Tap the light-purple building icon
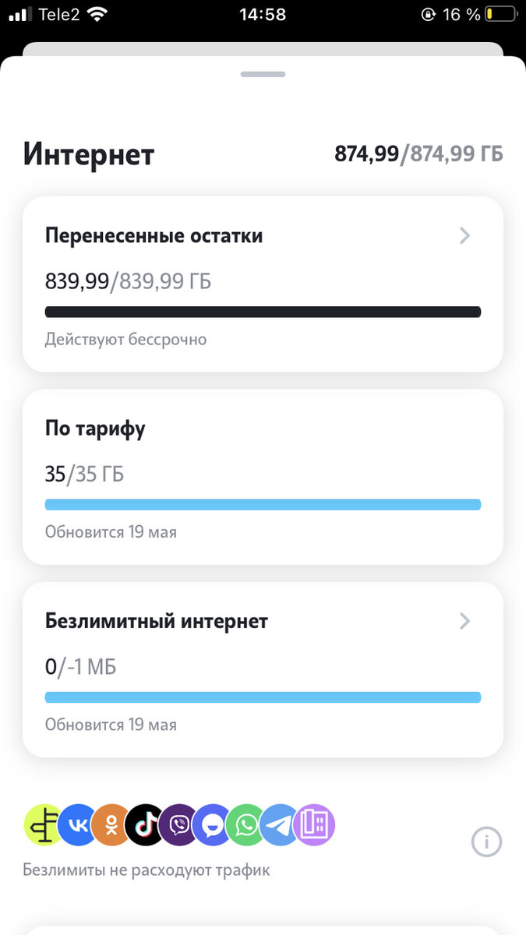 tap(314, 825)
